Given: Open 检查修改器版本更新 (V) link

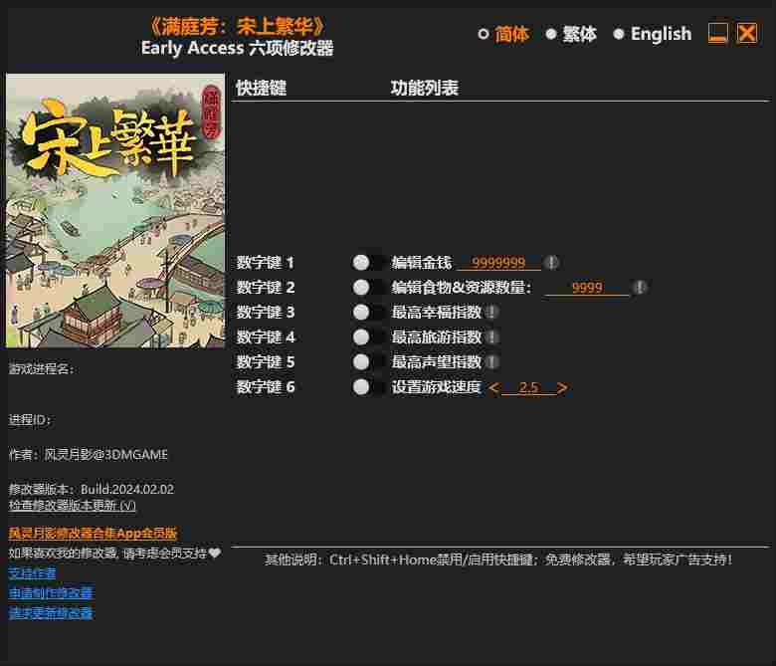Looking at the screenshot, I should 72,505.
